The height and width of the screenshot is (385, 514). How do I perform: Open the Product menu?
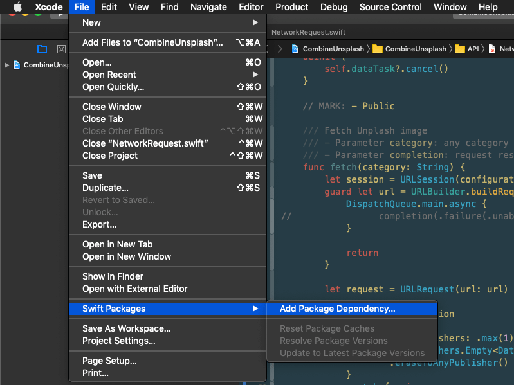coord(292,7)
